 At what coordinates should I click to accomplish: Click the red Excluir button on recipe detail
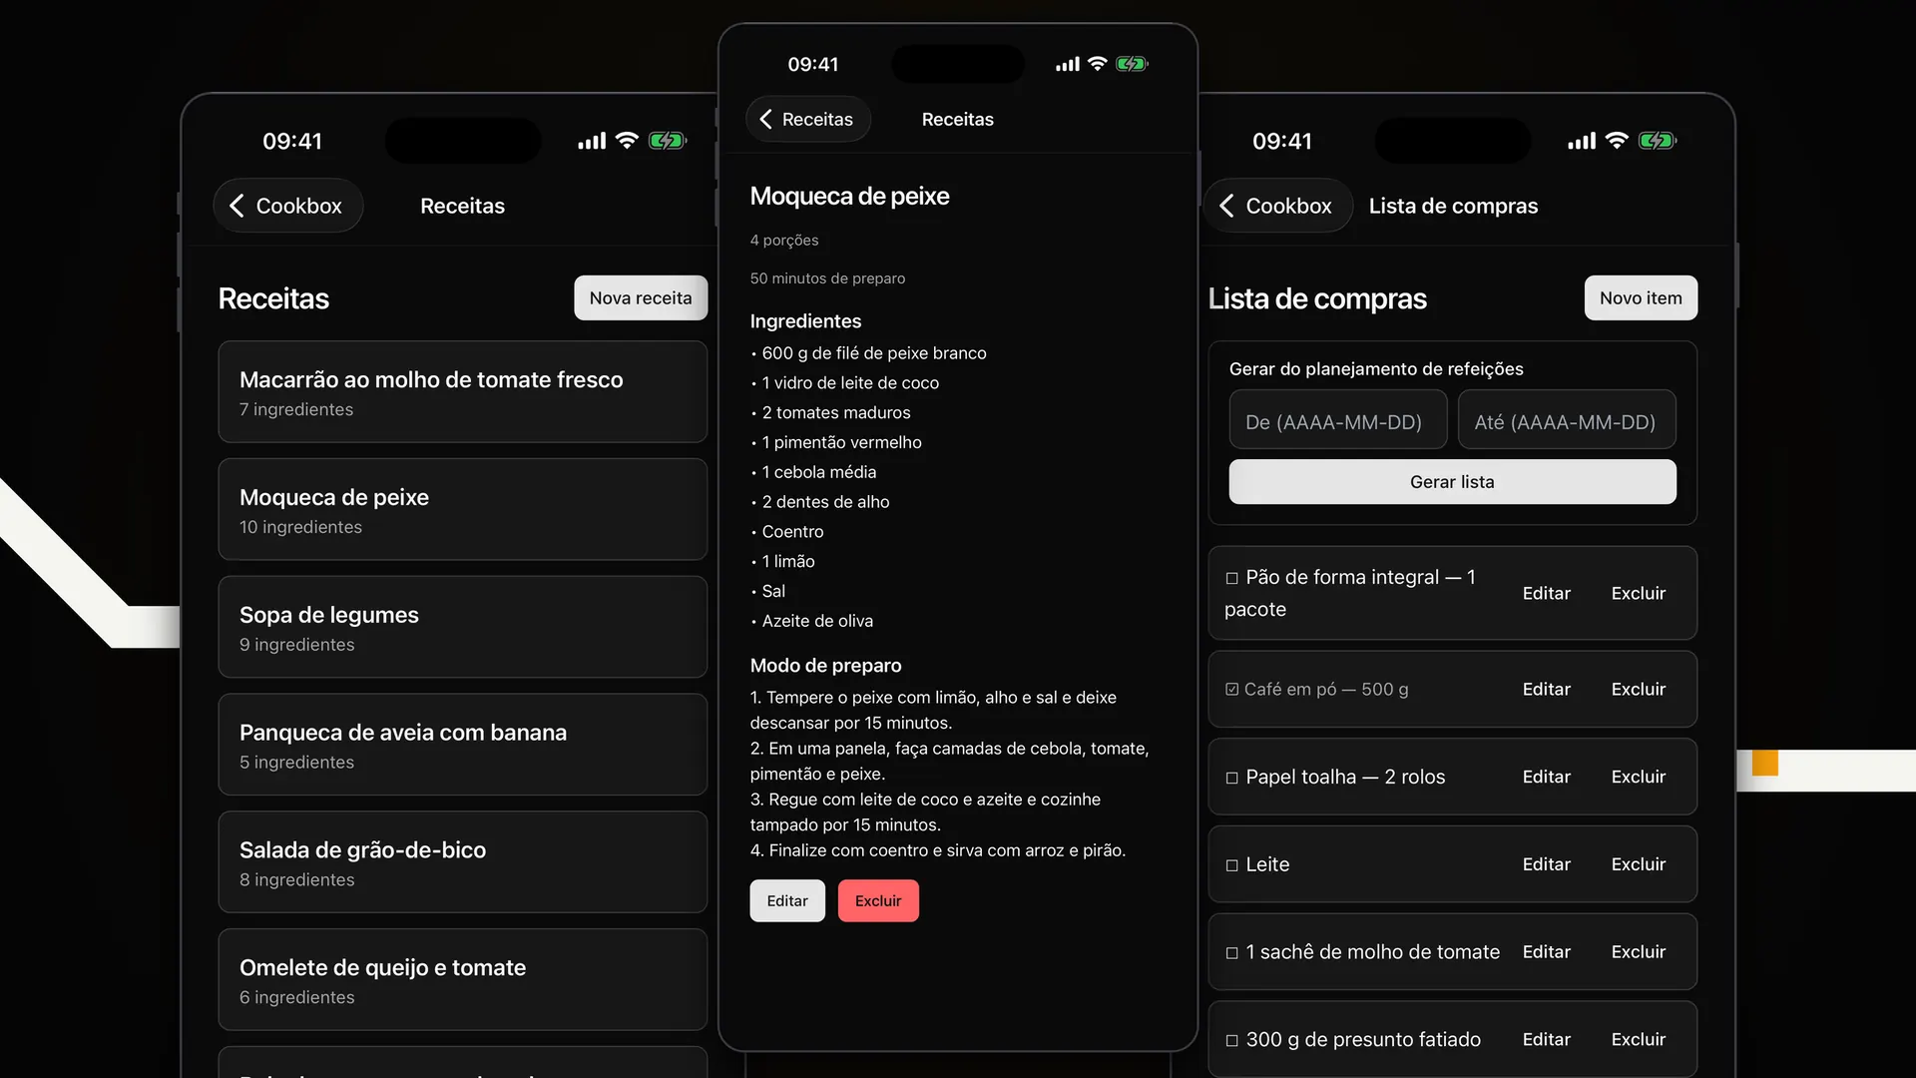(x=878, y=900)
